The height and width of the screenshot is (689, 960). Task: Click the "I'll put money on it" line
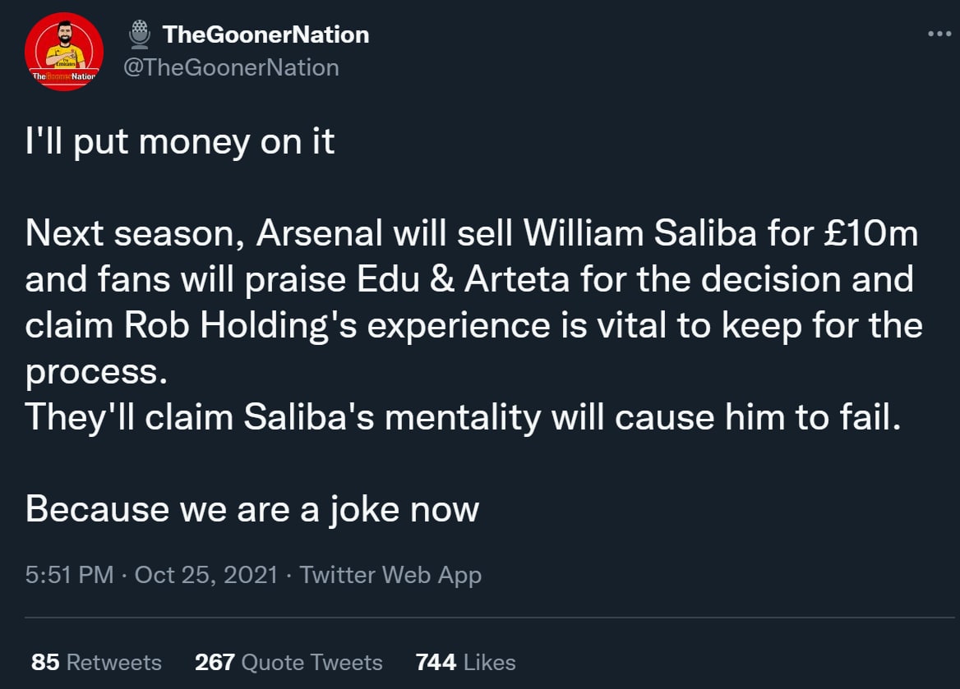click(x=180, y=143)
